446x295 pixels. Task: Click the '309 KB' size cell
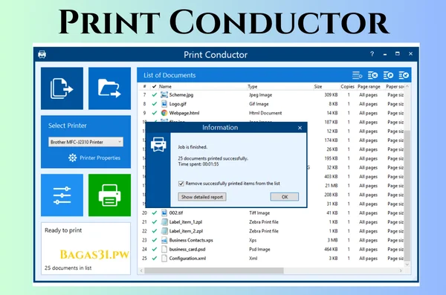tap(331, 94)
